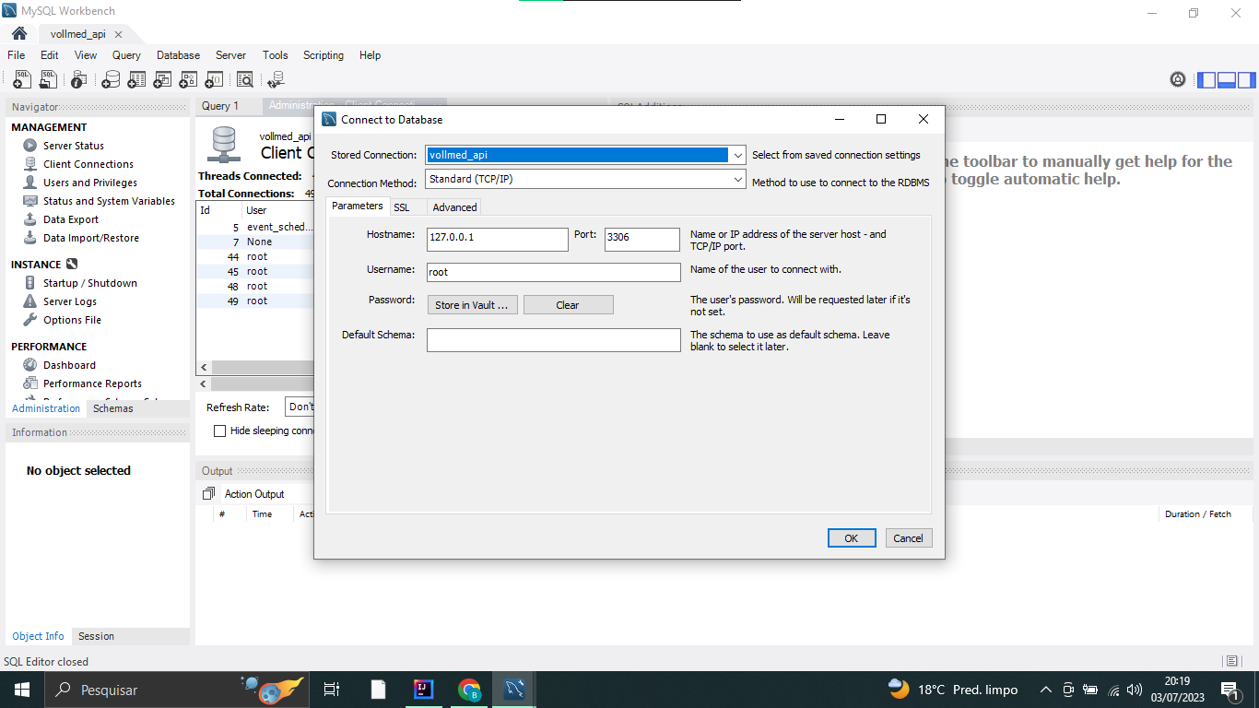Open Startup / Shutdown

click(90, 283)
